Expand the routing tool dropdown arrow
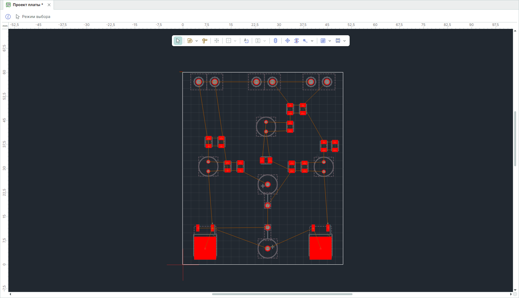The height and width of the screenshot is (298, 519). [x=197, y=41]
